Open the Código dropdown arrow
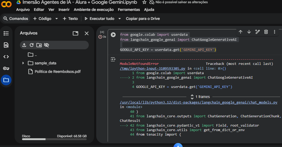This screenshot has width=282, height=147. click(x=56, y=19)
